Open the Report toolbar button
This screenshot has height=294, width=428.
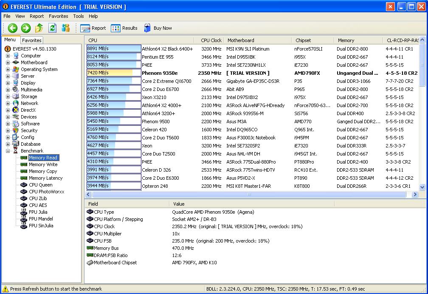[x=93, y=28]
